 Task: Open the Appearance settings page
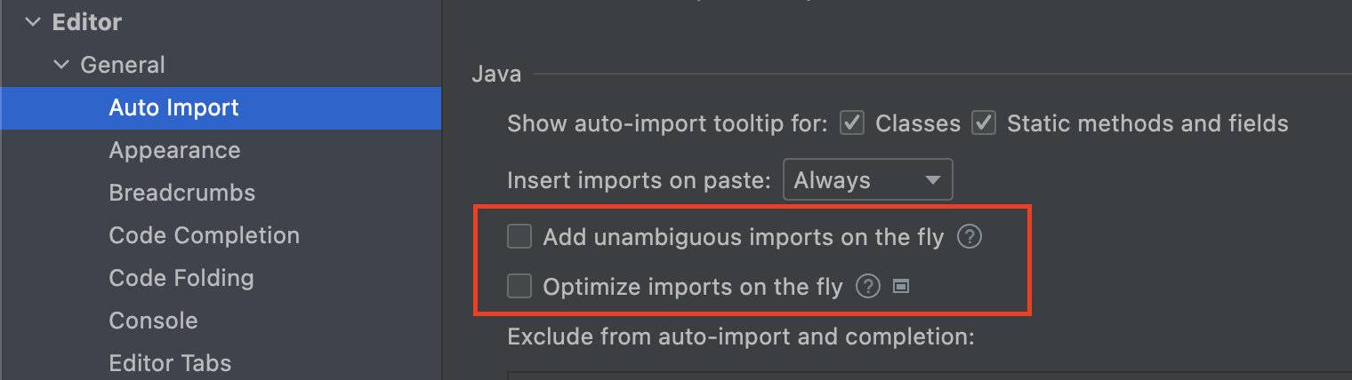(174, 150)
